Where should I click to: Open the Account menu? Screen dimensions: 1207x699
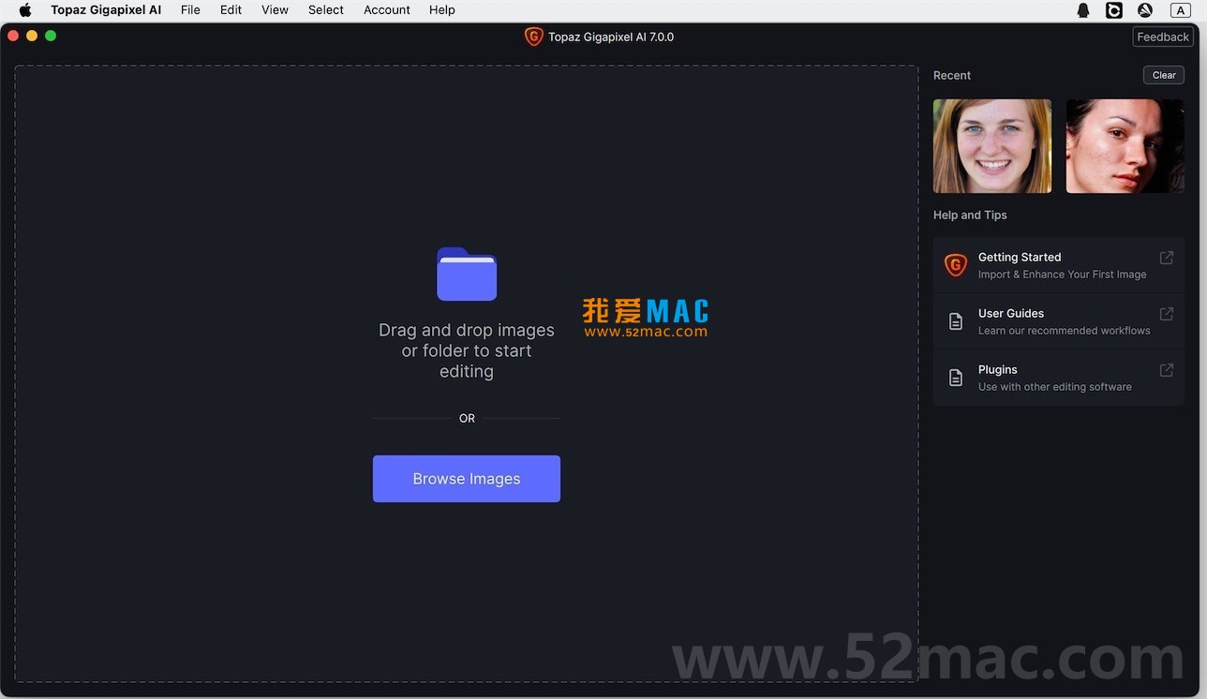pyautogui.click(x=387, y=10)
